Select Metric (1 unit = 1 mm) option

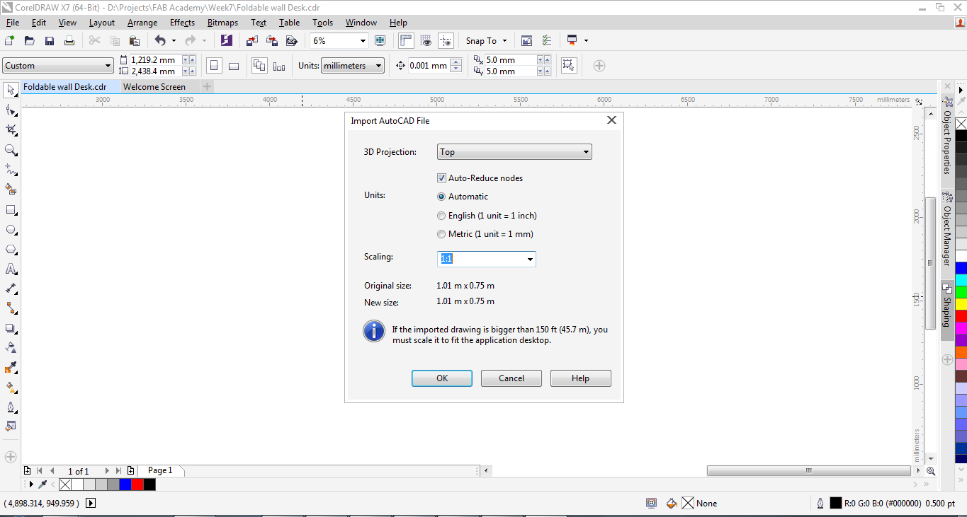(x=441, y=234)
